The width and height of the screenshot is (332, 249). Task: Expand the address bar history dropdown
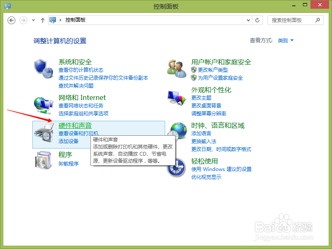click(x=248, y=20)
